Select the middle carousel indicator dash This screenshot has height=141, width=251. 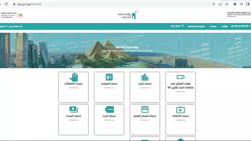click(127, 65)
